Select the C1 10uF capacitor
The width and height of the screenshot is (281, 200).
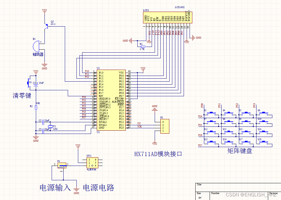[x=36, y=85]
